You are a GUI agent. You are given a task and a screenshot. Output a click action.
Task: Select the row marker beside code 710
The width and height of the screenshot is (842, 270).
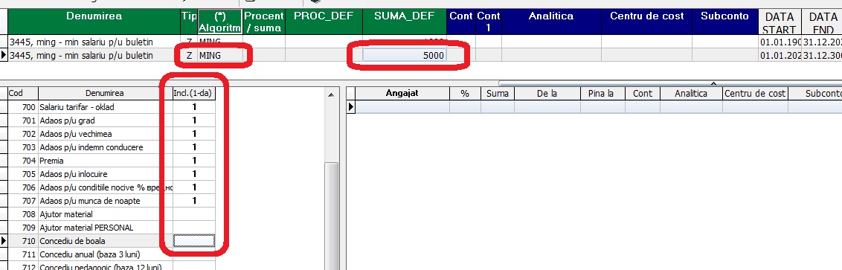(4, 240)
